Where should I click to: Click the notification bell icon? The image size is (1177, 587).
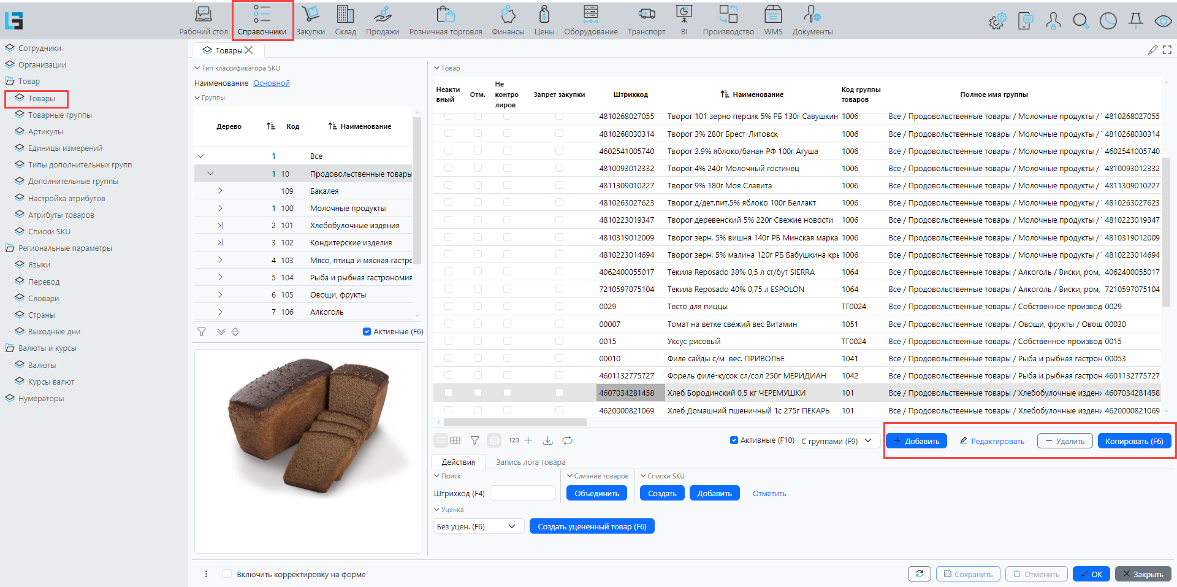pyautogui.click(x=1135, y=21)
